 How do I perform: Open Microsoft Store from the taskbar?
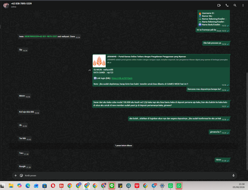coord(44,186)
